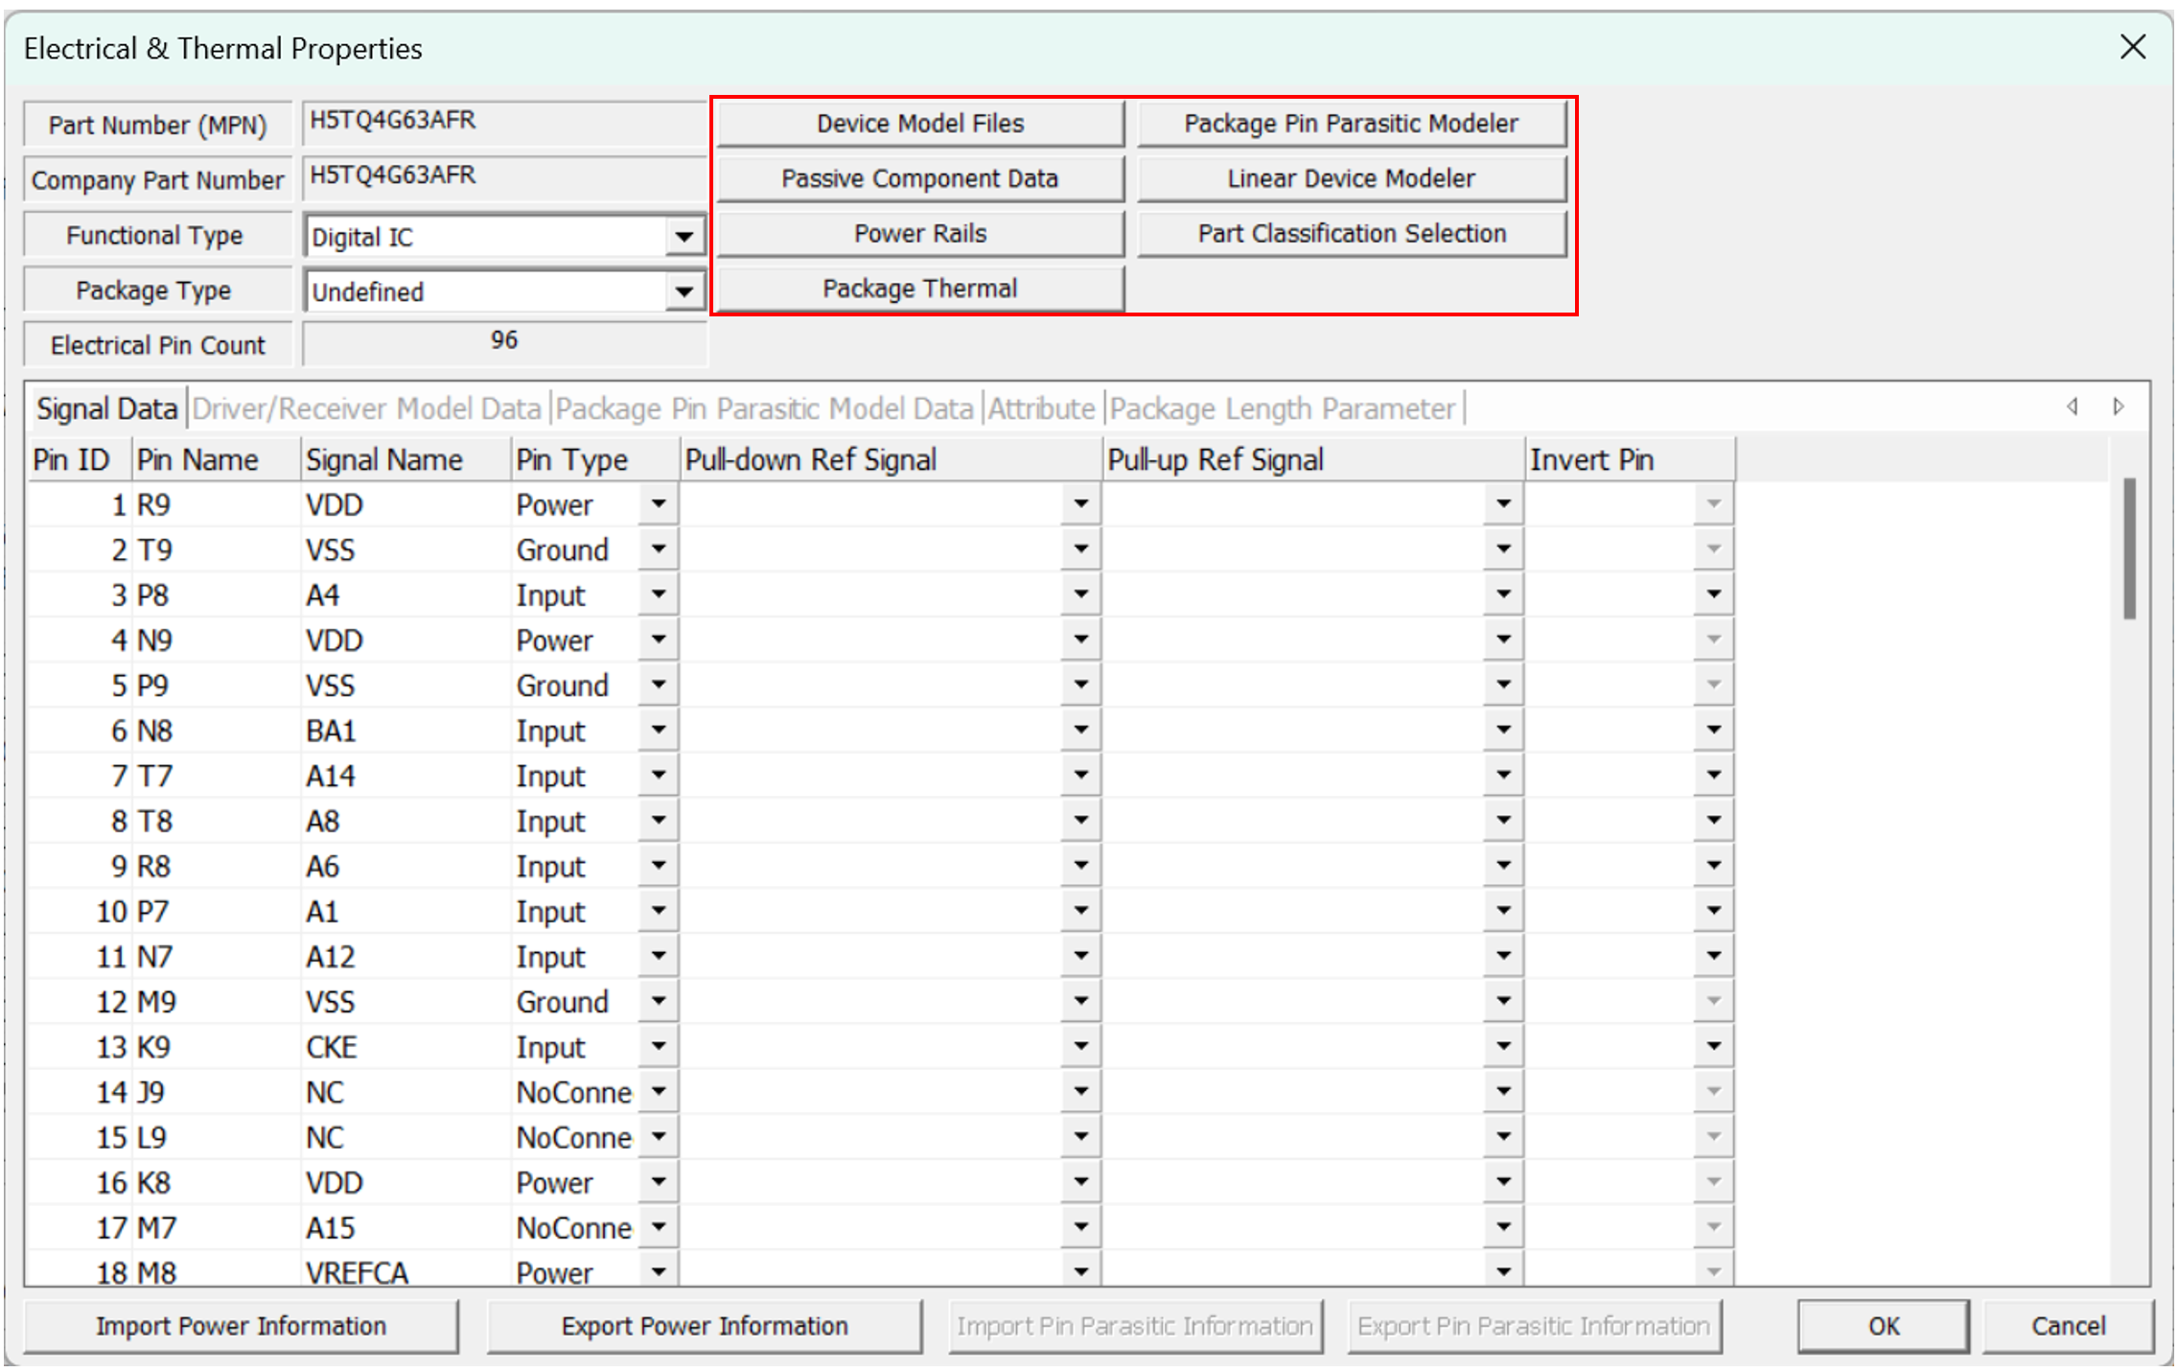Open the Attribute tab
Viewport: 2178px width, 1372px height.
[x=1041, y=409]
